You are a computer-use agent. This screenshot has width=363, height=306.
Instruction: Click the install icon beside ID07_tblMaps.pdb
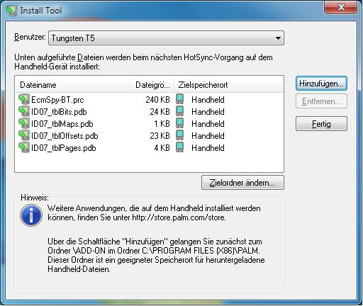(x=24, y=123)
